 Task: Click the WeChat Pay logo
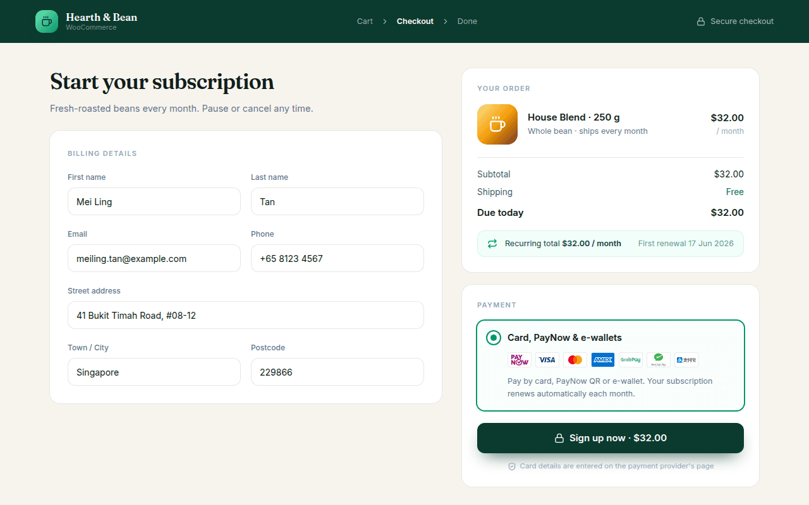(x=659, y=360)
